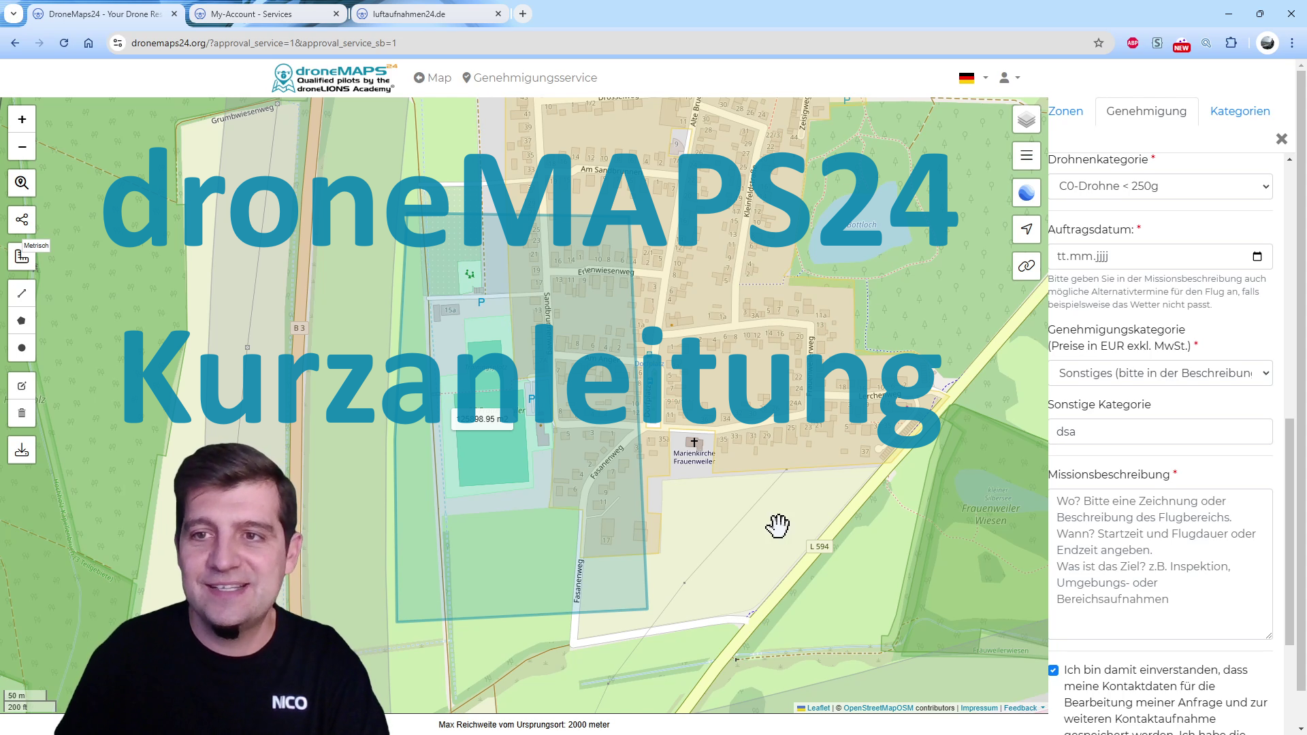The image size is (1307, 735).
Task: Click the download export icon
Action: coord(22,450)
